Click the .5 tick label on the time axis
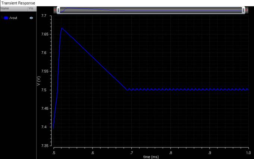 point(53,153)
